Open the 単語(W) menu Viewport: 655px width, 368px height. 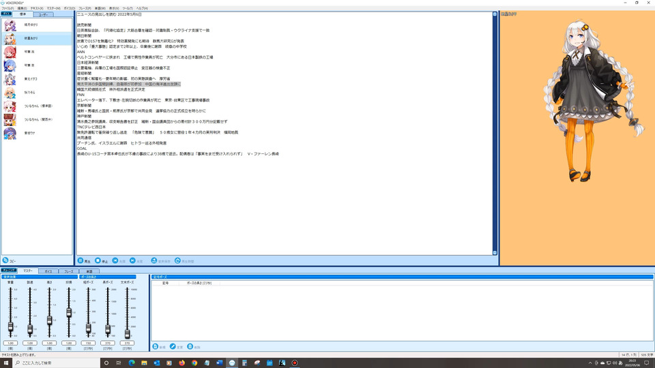pyautogui.click(x=100, y=8)
